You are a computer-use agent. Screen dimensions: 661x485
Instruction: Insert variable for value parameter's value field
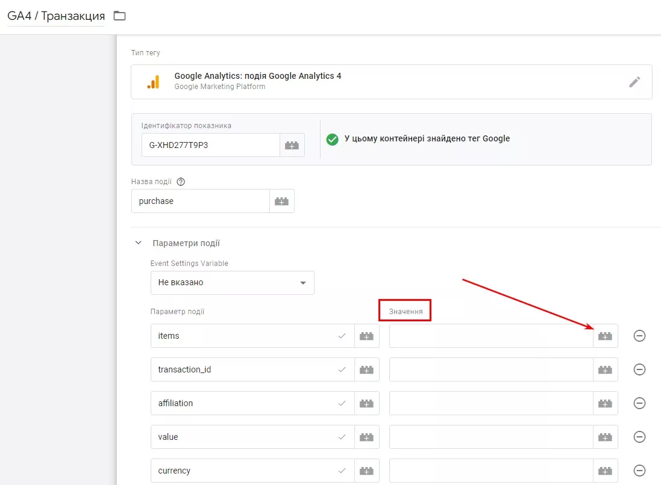tap(606, 437)
